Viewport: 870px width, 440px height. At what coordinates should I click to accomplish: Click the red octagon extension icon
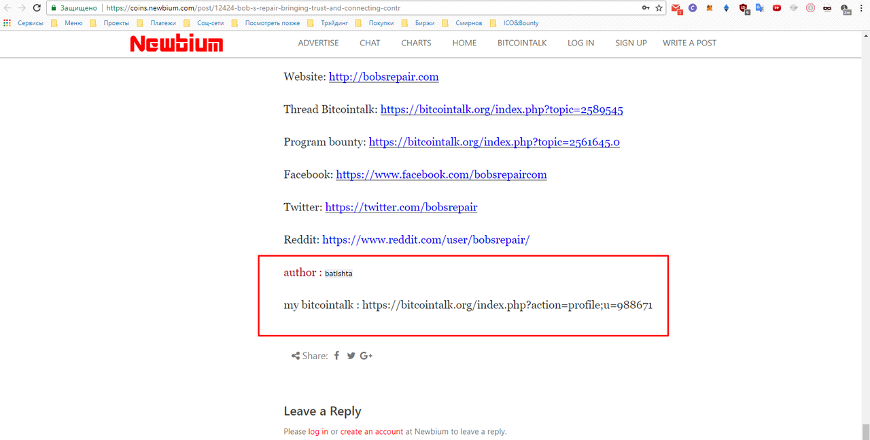click(810, 8)
